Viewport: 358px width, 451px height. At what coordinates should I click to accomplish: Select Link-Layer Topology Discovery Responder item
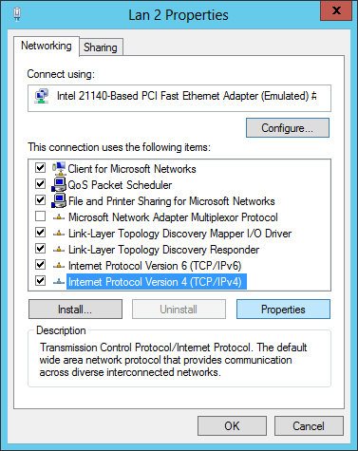163,250
